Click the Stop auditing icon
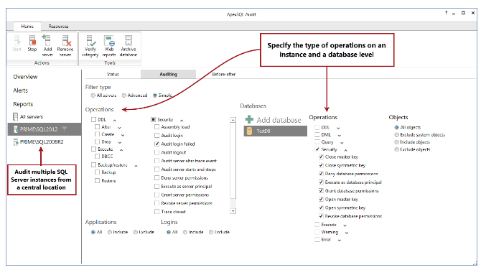 pyautogui.click(x=32, y=40)
